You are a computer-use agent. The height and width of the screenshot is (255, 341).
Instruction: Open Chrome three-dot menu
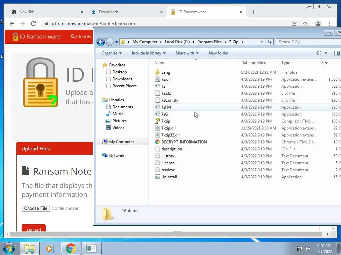coord(329,24)
